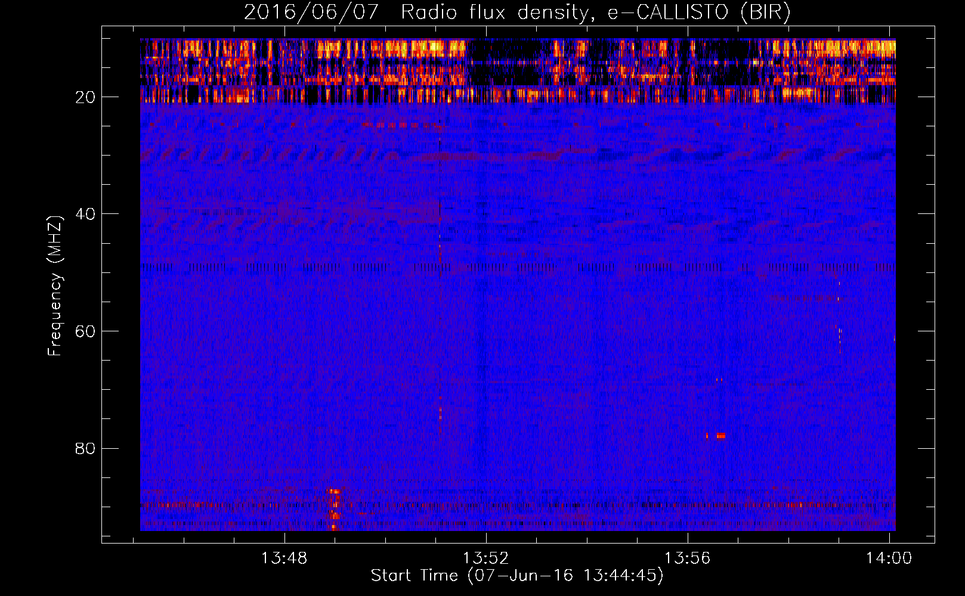Click the plot title "2016/06/07 Radio flux density, e-CALLISTO (BIR)"
Viewport: 965px width, 596px height.
[x=517, y=12]
